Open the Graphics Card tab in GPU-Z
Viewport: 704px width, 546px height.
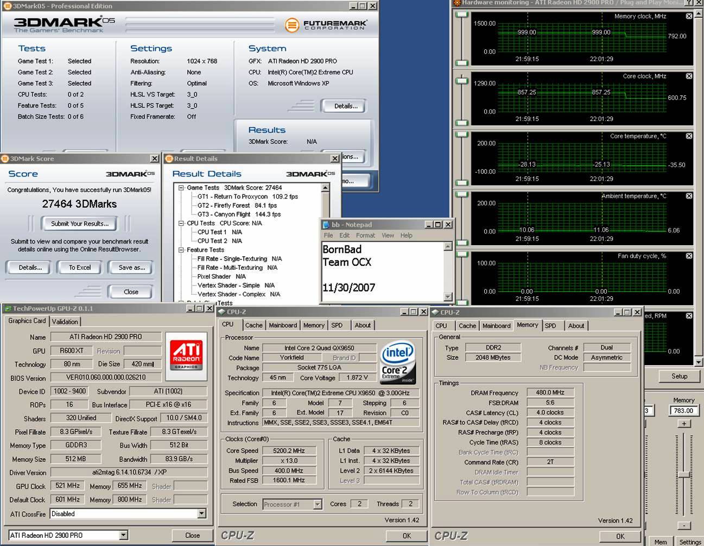pyautogui.click(x=27, y=321)
